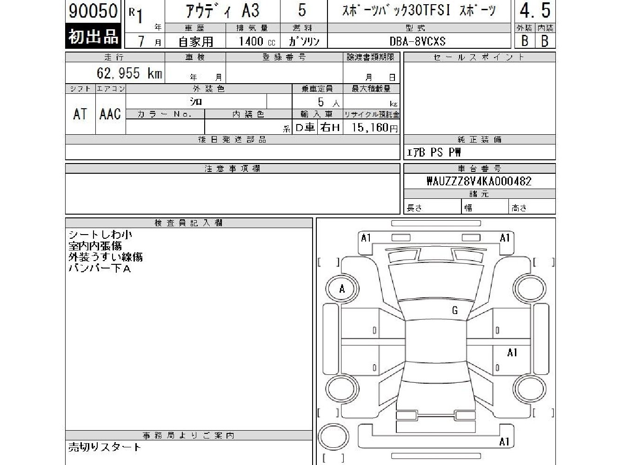Click the AT shift cell
The width and height of the screenshot is (621, 465).
tap(80, 114)
